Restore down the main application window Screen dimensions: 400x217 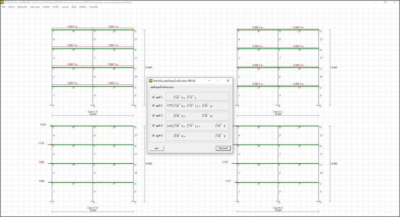coord(386,2)
